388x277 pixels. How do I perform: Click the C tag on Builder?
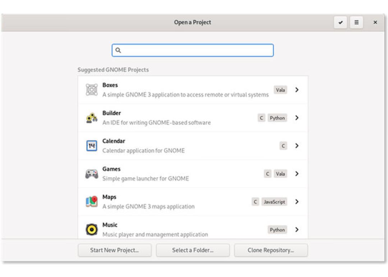[x=261, y=118]
